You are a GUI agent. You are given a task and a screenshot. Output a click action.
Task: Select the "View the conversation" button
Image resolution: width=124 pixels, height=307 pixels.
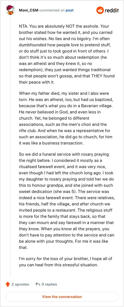[x=62, y=297]
